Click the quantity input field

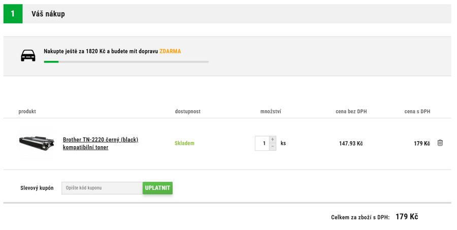(x=262, y=143)
